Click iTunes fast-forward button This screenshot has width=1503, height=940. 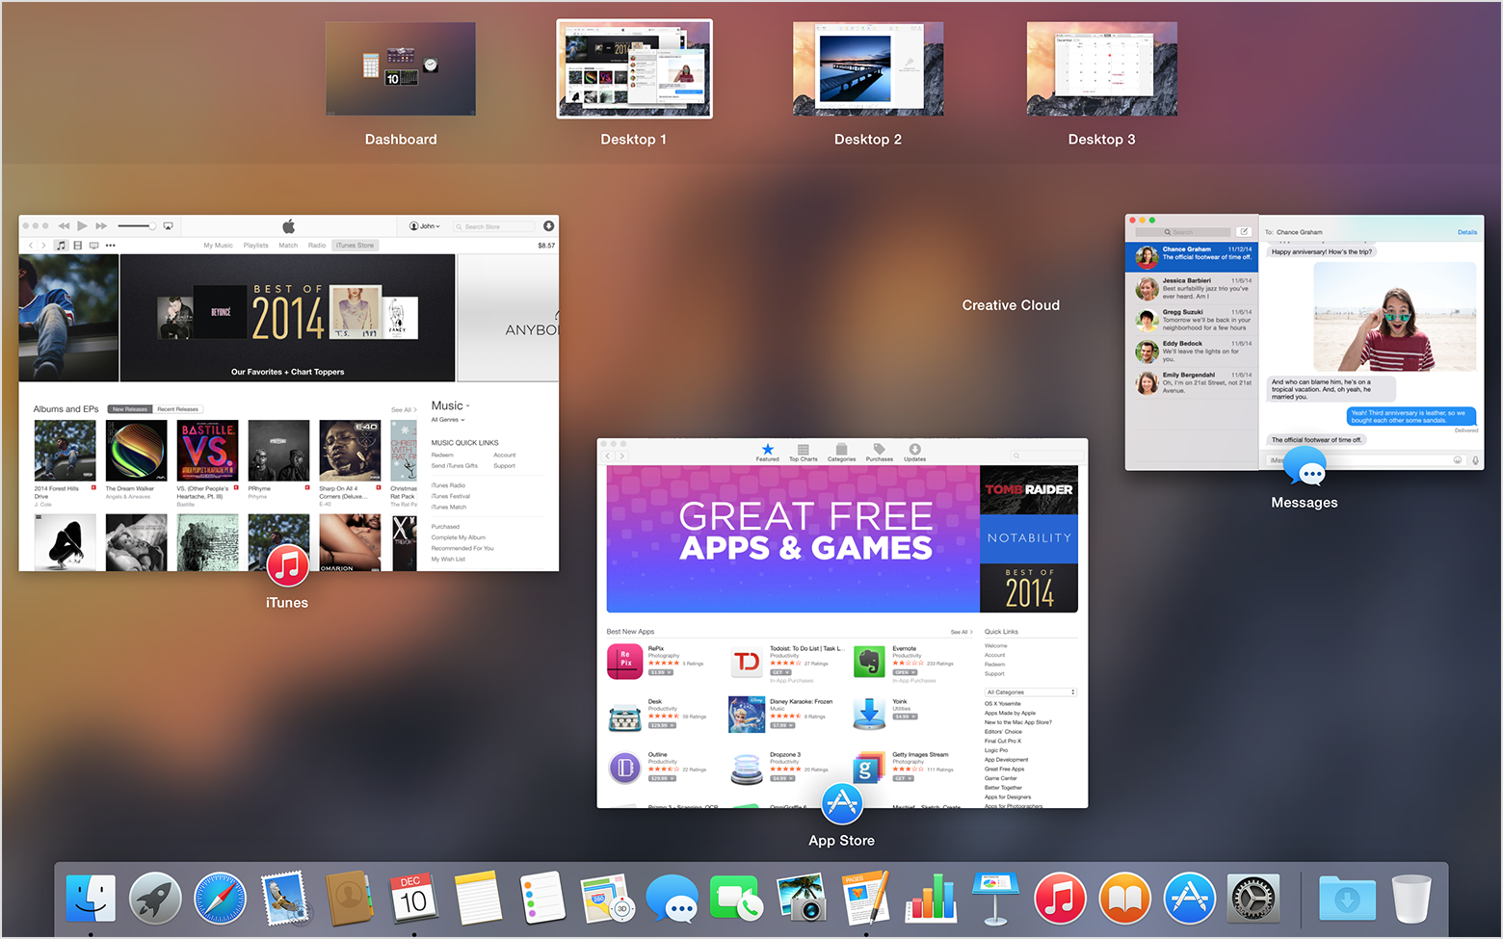(101, 225)
